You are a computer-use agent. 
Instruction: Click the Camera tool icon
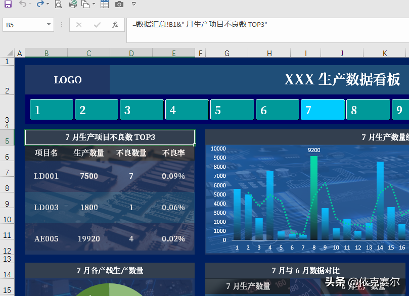119,4
